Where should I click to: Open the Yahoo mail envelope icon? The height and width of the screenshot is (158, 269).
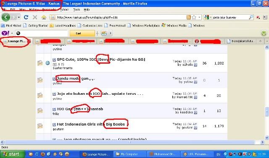pyautogui.click(x=104, y=33)
